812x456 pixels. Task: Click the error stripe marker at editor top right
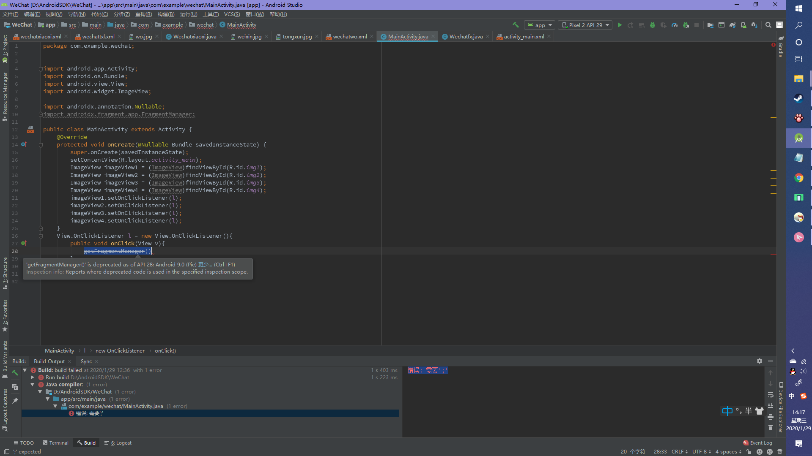pos(773,44)
